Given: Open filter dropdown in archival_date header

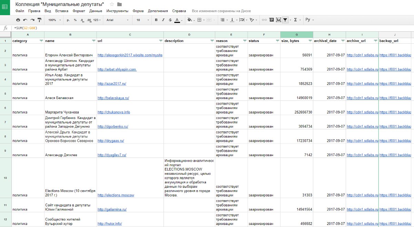Looking at the screenshot, I should pyautogui.click(x=343, y=41).
